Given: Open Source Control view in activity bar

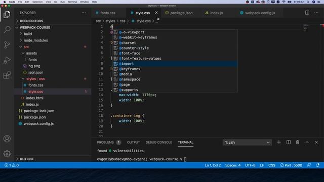Looking at the screenshot, I should pyautogui.click(x=7, y=45).
